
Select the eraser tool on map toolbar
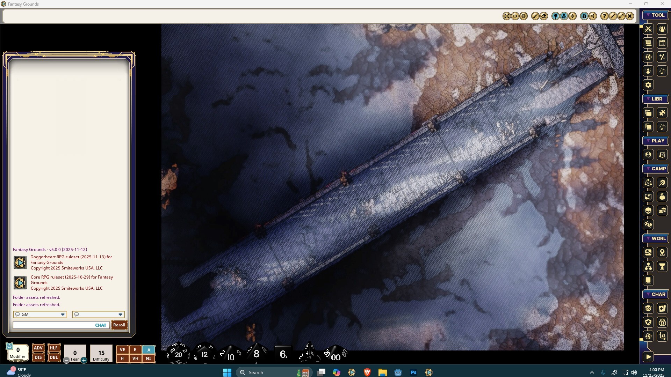(x=544, y=16)
